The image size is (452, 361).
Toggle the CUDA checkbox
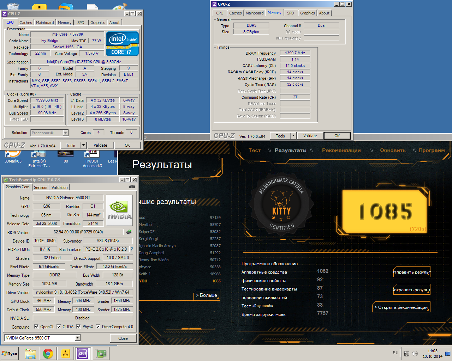point(59,327)
